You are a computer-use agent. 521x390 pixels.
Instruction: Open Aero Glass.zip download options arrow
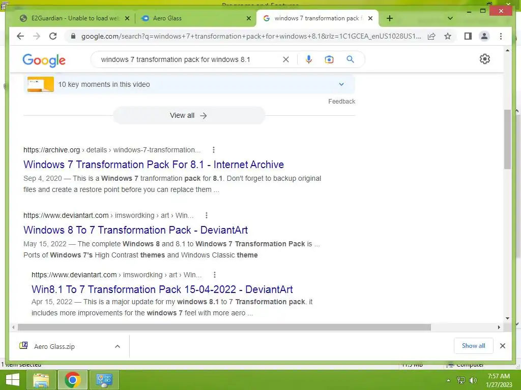click(x=118, y=346)
